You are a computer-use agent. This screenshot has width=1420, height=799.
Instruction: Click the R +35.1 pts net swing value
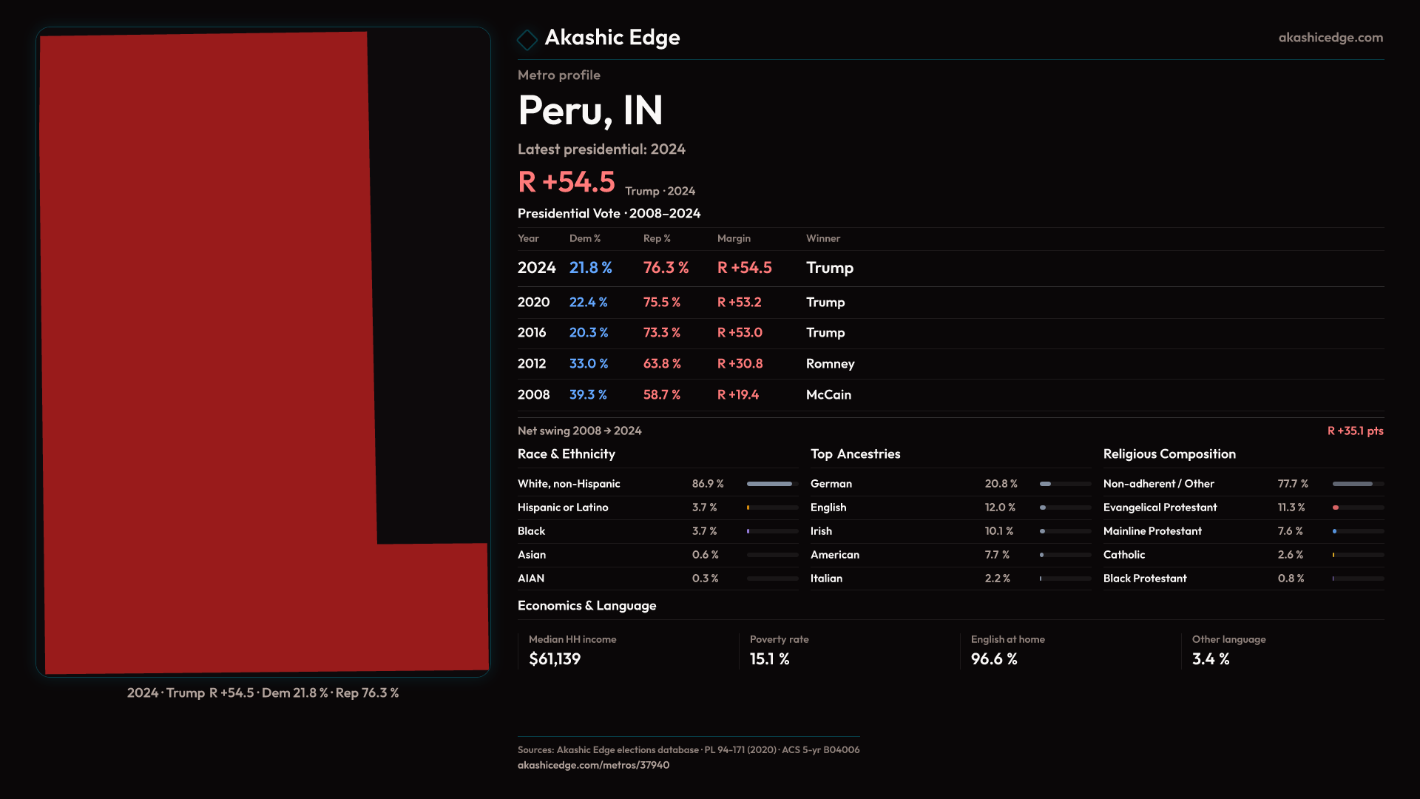1355,431
